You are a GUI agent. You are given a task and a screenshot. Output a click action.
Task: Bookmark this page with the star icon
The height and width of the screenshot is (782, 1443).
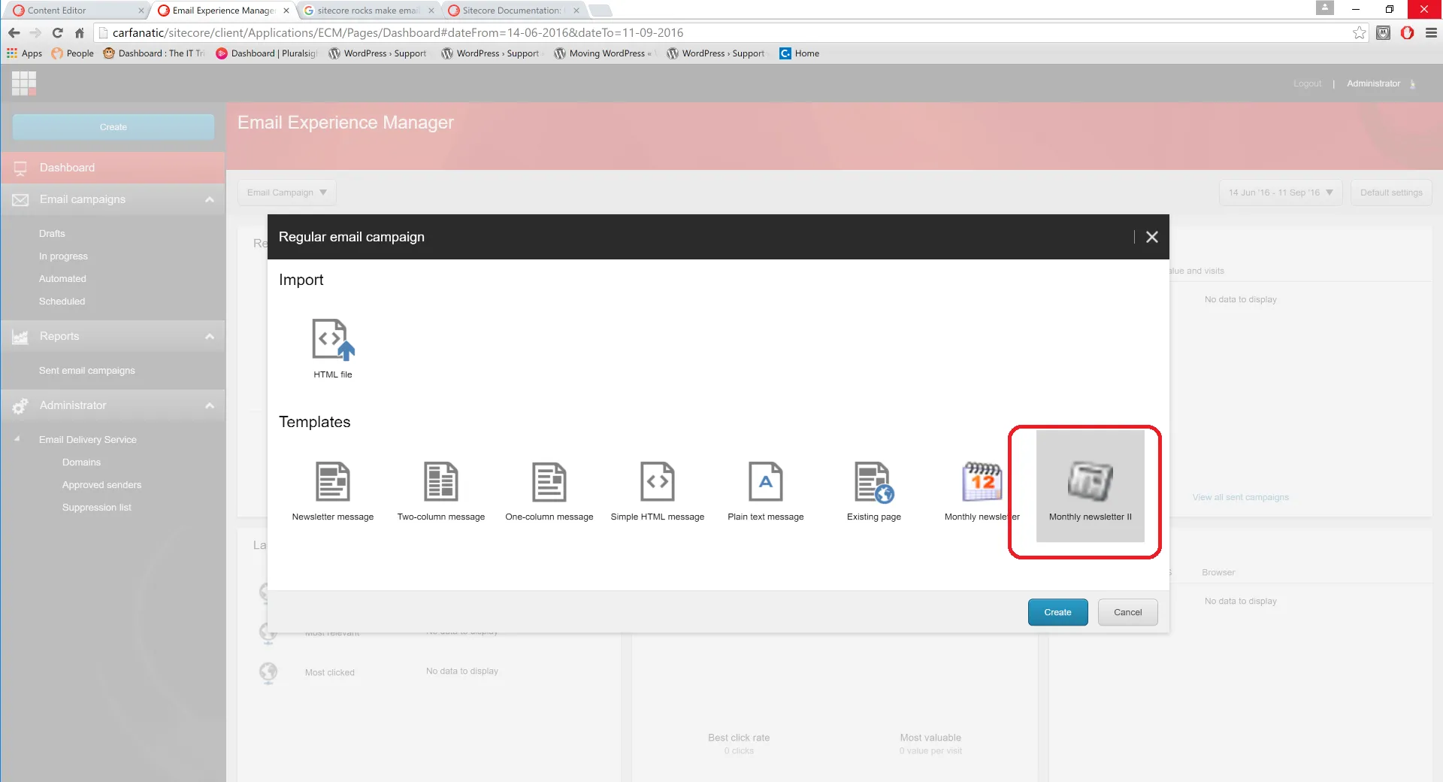(1359, 32)
